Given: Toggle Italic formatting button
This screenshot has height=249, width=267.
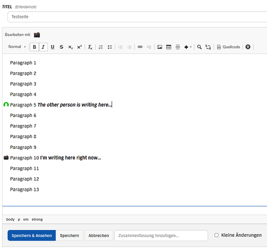Looking at the screenshot, I should 43,47.
